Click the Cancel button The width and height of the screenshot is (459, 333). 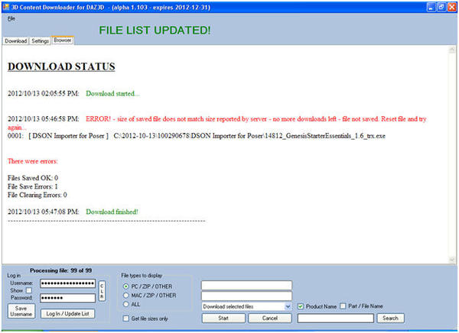270,318
